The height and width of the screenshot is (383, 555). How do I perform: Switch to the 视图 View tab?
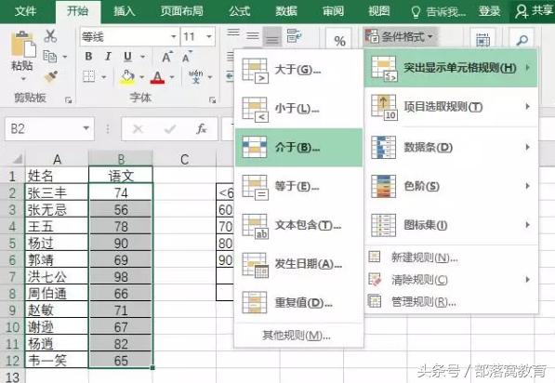click(x=378, y=11)
